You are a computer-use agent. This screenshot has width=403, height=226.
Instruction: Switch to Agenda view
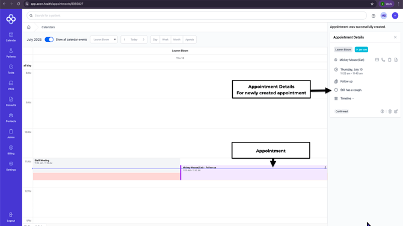(x=189, y=40)
